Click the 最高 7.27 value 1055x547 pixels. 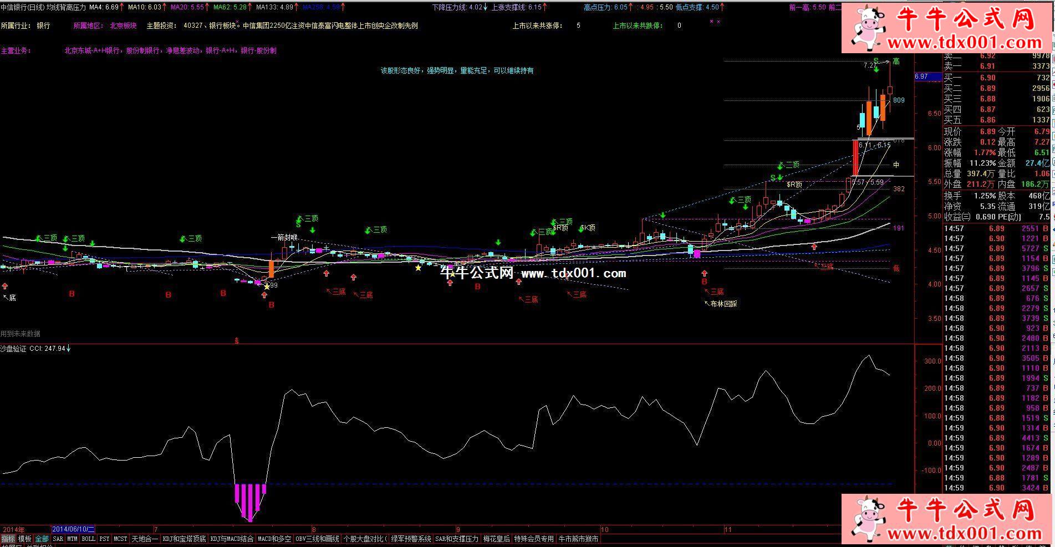[1042, 142]
